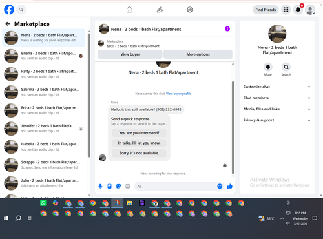
Task: Click the chat messages vertical scrollbar
Action: [x=233, y=127]
